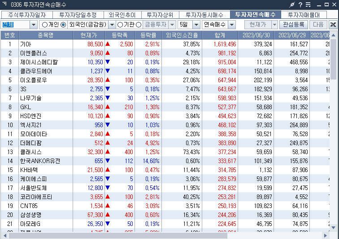Click the up arrow icon in GKL row
The width and height of the screenshot is (339, 239).
pos(108,107)
